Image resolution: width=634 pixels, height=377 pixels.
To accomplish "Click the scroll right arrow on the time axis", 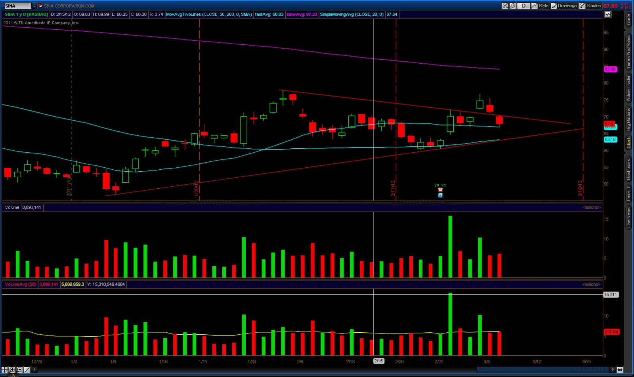I will click(x=613, y=369).
